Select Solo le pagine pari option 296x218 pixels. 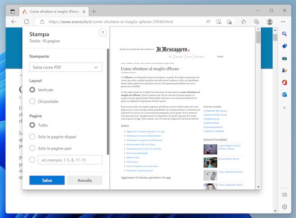tap(33, 148)
